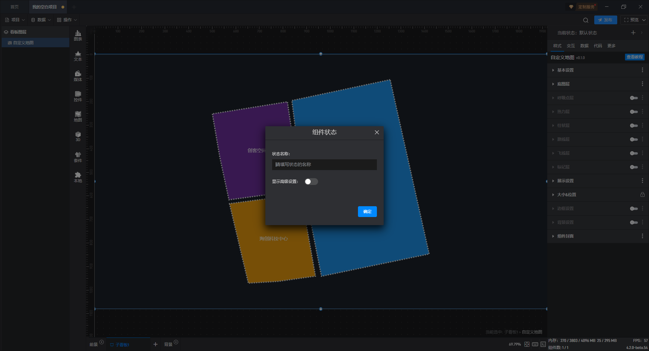Enable the 柱状层 toggle
649x351 pixels.
[634, 126]
